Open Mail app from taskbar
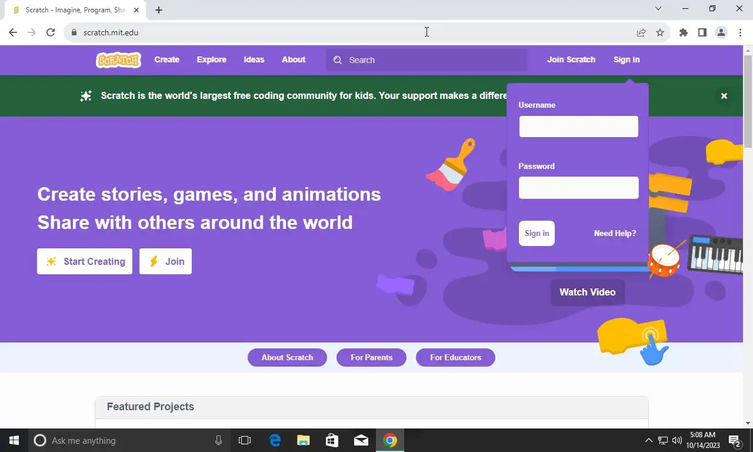 tap(361, 440)
